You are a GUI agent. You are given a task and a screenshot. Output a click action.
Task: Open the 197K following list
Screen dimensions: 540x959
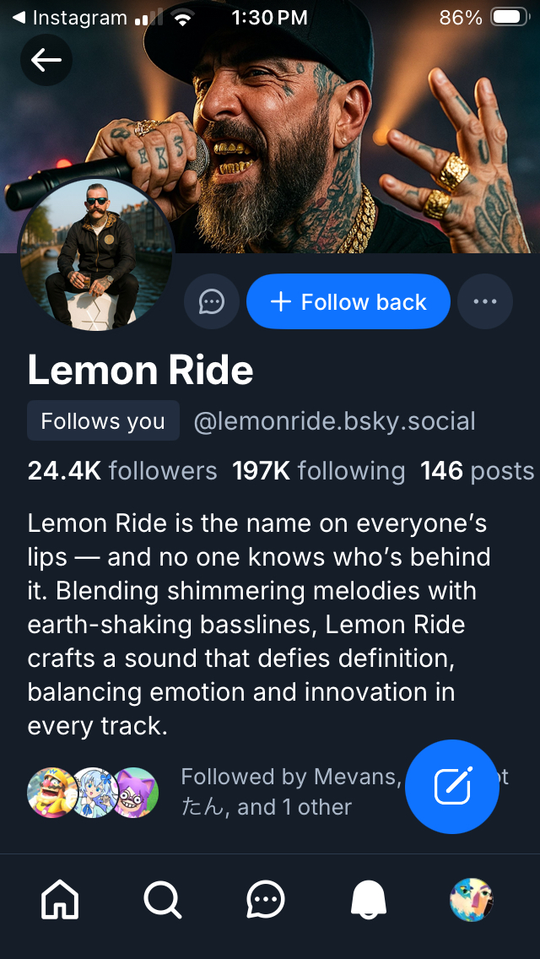coord(318,470)
